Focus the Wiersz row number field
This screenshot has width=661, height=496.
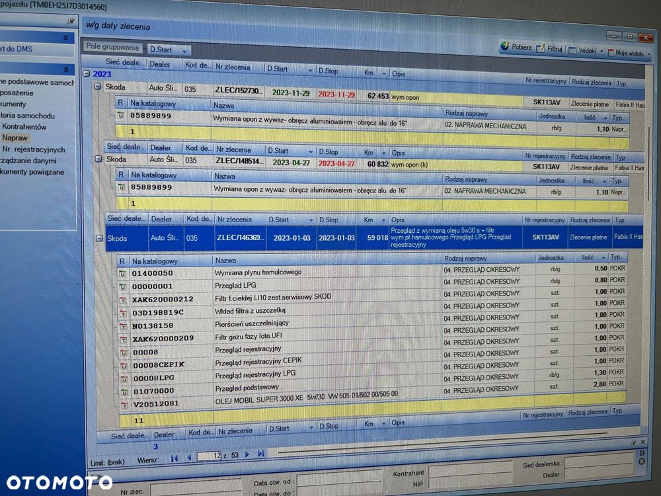[x=209, y=456]
